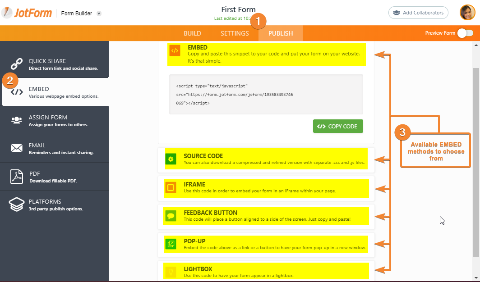Image resolution: width=480 pixels, height=282 pixels.
Task: Click the JotForm logo icon
Action: click(x=7, y=13)
